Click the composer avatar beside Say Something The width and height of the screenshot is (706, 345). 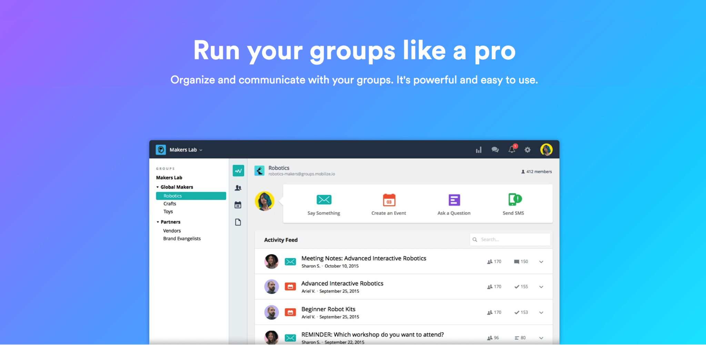pyautogui.click(x=264, y=201)
